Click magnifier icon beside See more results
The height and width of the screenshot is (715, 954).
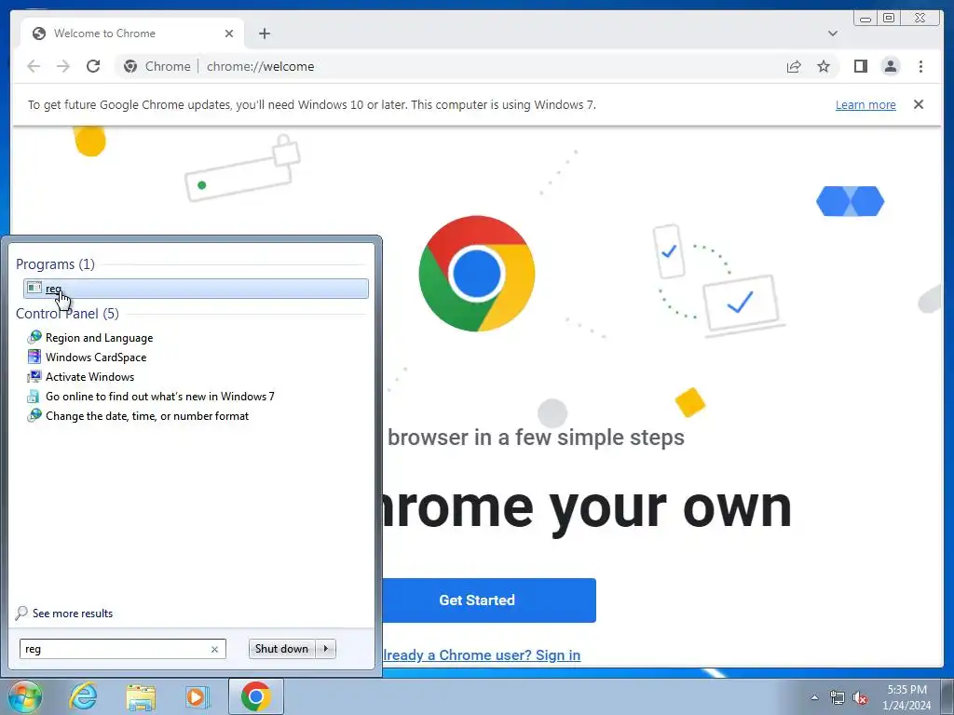pos(22,613)
